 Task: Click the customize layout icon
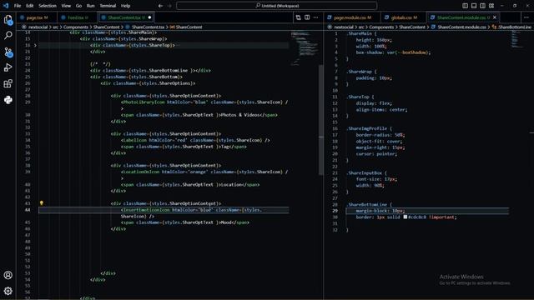click(491, 6)
